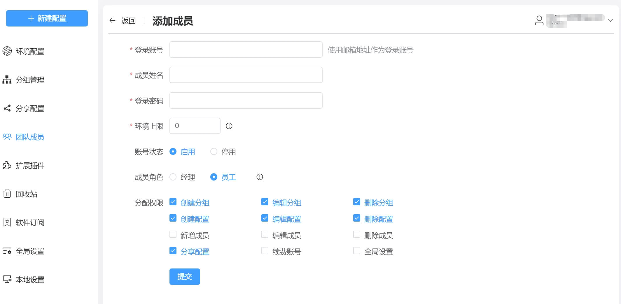Click the 提交 submit button
The image size is (621, 304).
point(185,276)
